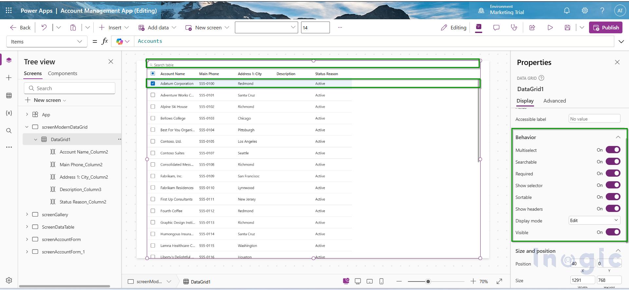The height and width of the screenshot is (290, 629).
Task: Preview the app with Play icon
Action: 550,27
